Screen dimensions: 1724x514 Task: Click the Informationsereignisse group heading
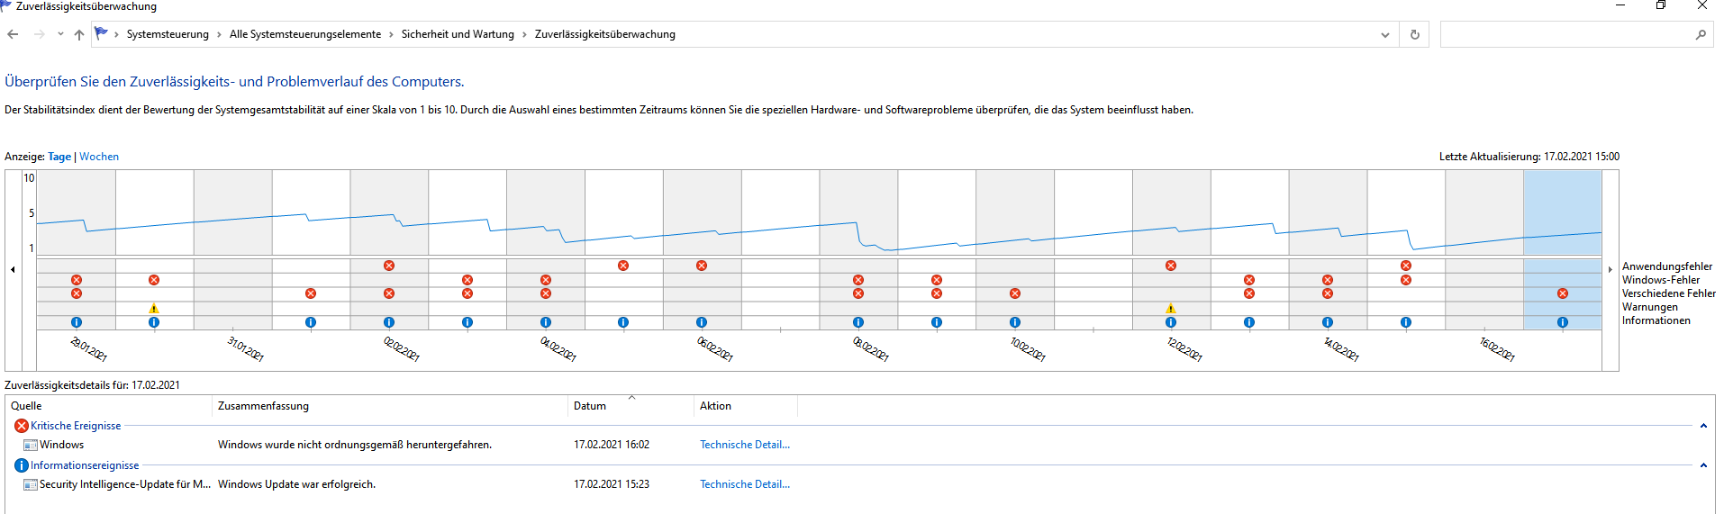(x=85, y=465)
